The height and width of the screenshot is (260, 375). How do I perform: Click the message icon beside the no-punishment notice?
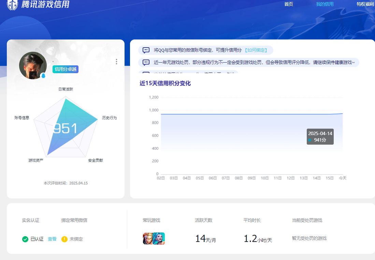146,63
